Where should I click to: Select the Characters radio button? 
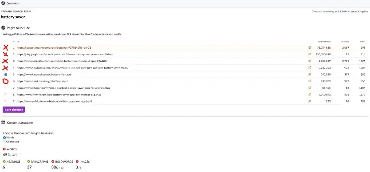point(4,141)
